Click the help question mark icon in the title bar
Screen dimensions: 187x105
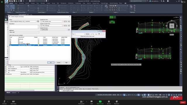coord(168,1)
